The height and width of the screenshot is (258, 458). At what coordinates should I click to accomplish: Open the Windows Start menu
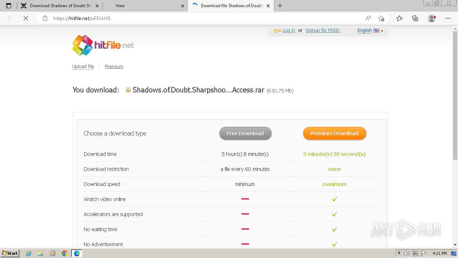click(x=10, y=253)
